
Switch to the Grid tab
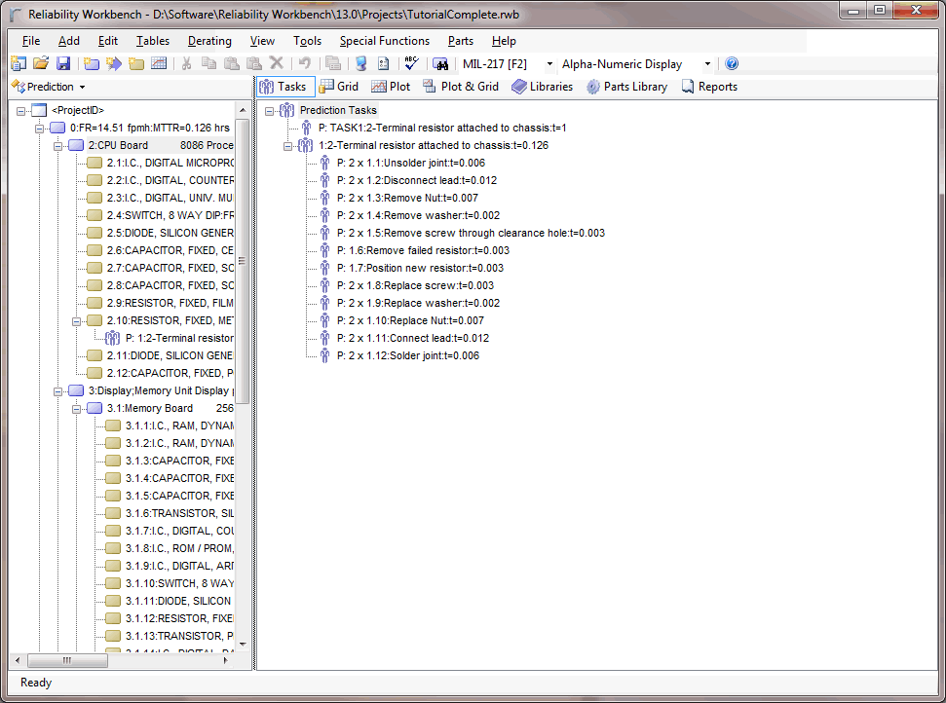pyautogui.click(x=339, y=87)
